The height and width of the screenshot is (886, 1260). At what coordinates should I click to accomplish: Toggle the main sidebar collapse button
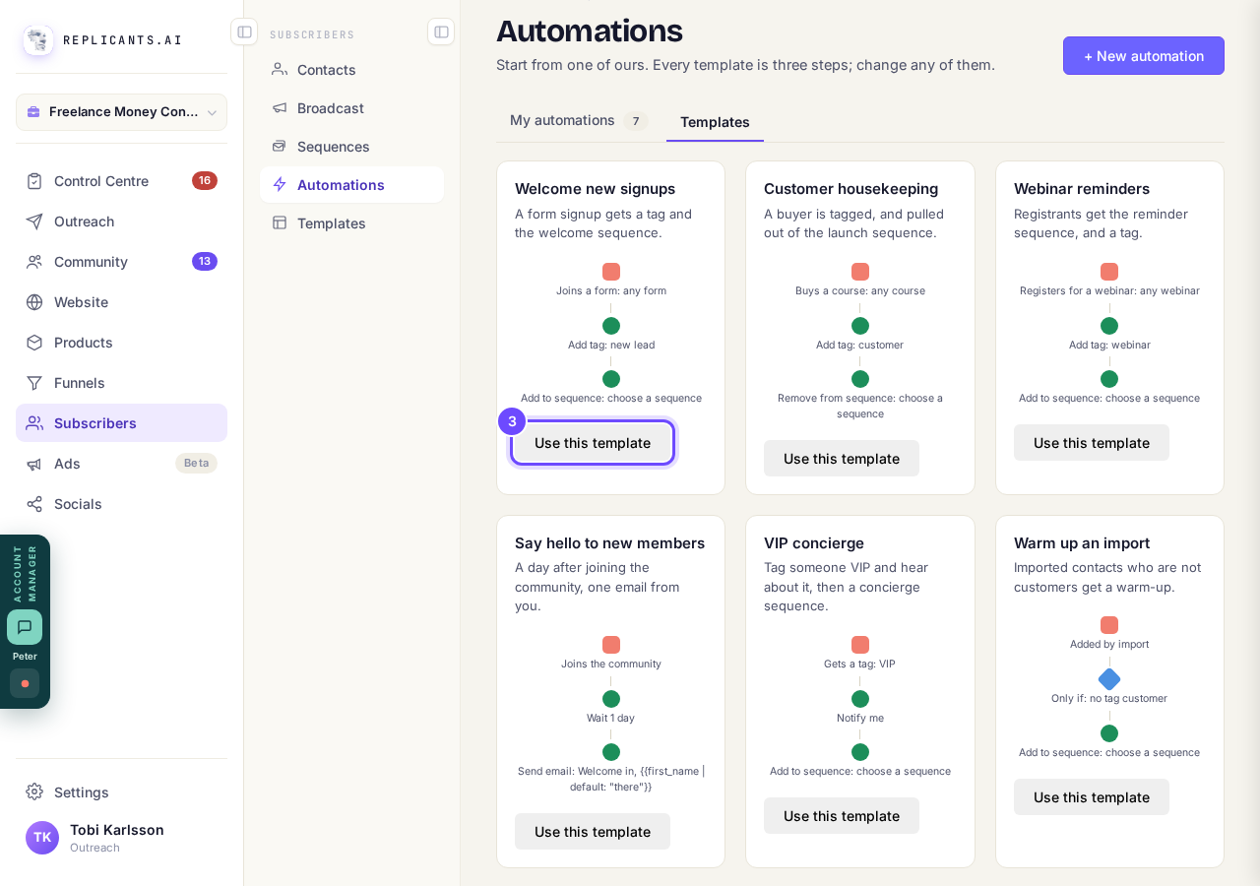click(x=244, y=32)
